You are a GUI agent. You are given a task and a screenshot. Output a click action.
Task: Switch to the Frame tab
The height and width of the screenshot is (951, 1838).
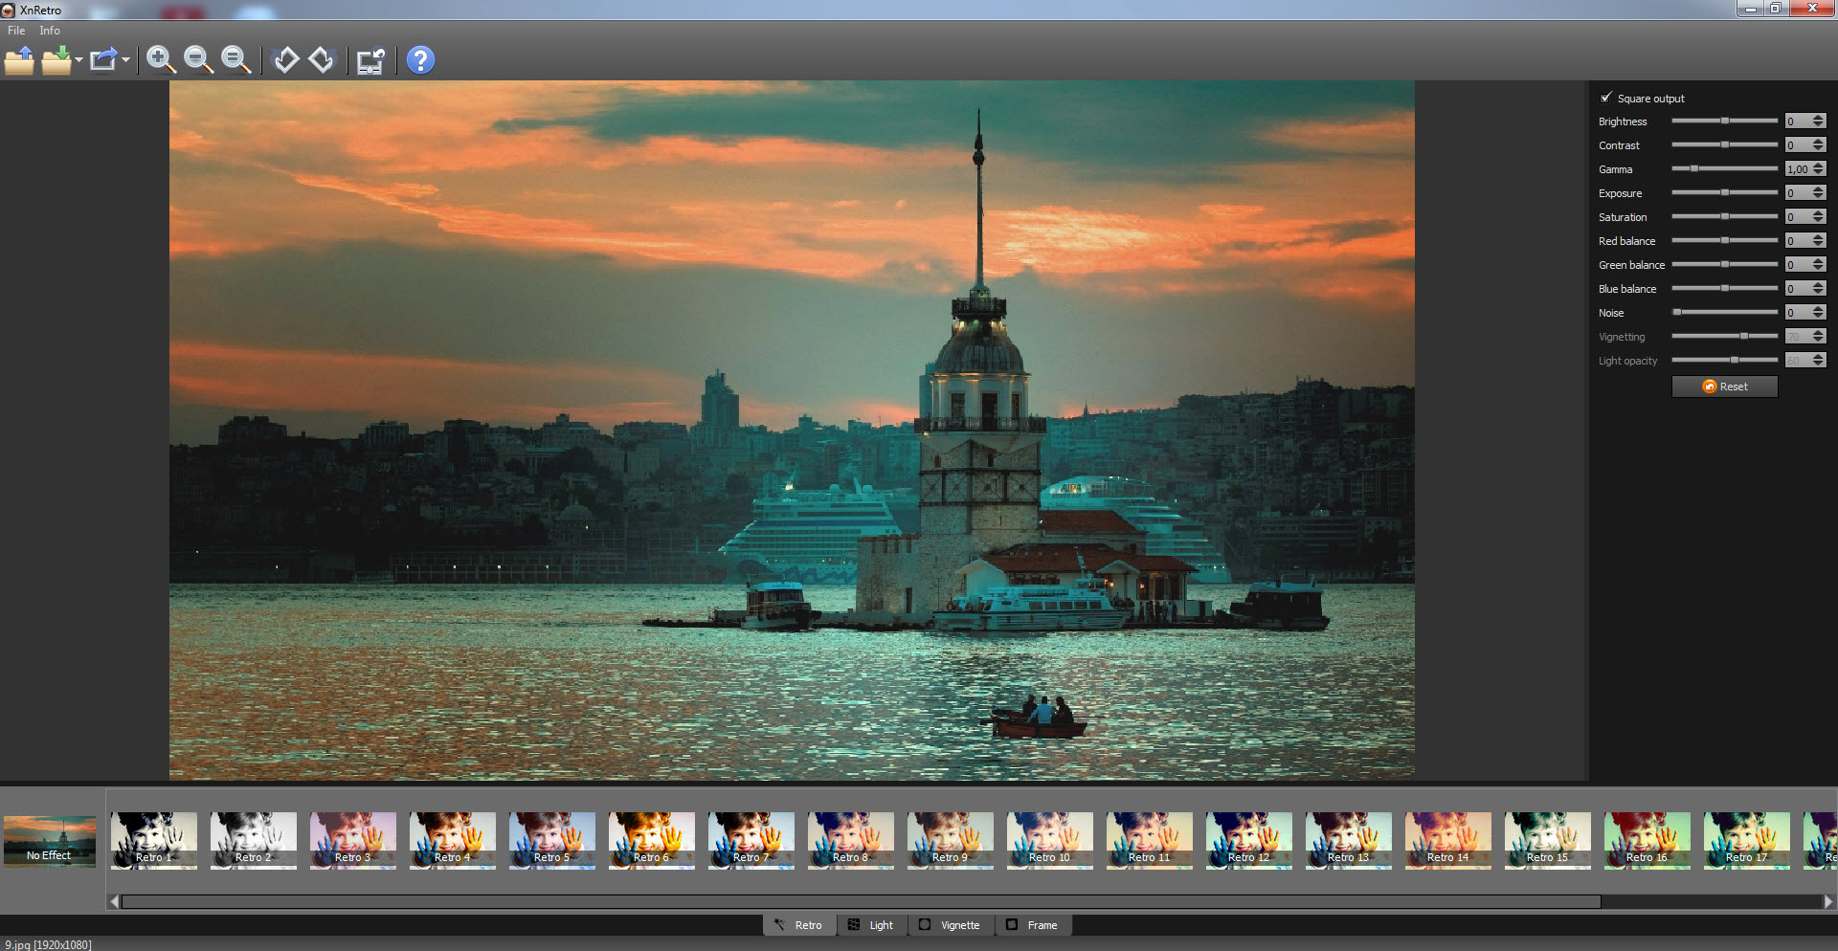click(x=1033, y=925)
